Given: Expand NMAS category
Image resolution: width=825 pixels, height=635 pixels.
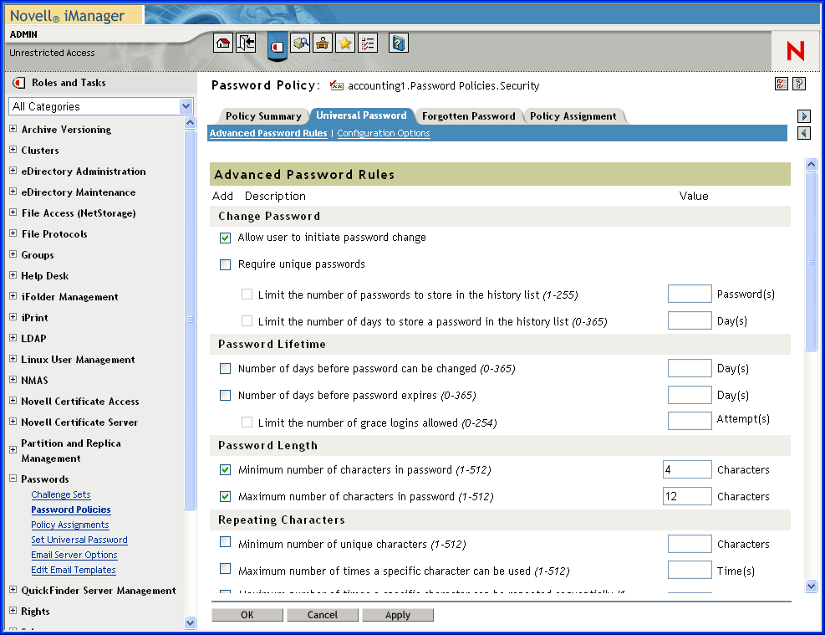Looking at the screenshot, I should pyautogui.click(x=13, y=380).
